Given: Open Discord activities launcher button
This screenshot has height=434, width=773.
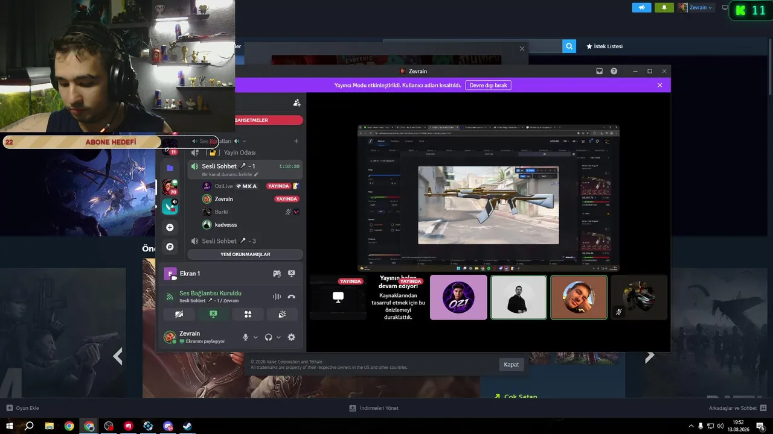Looking at the screenshot, I should tap(248, 314).
